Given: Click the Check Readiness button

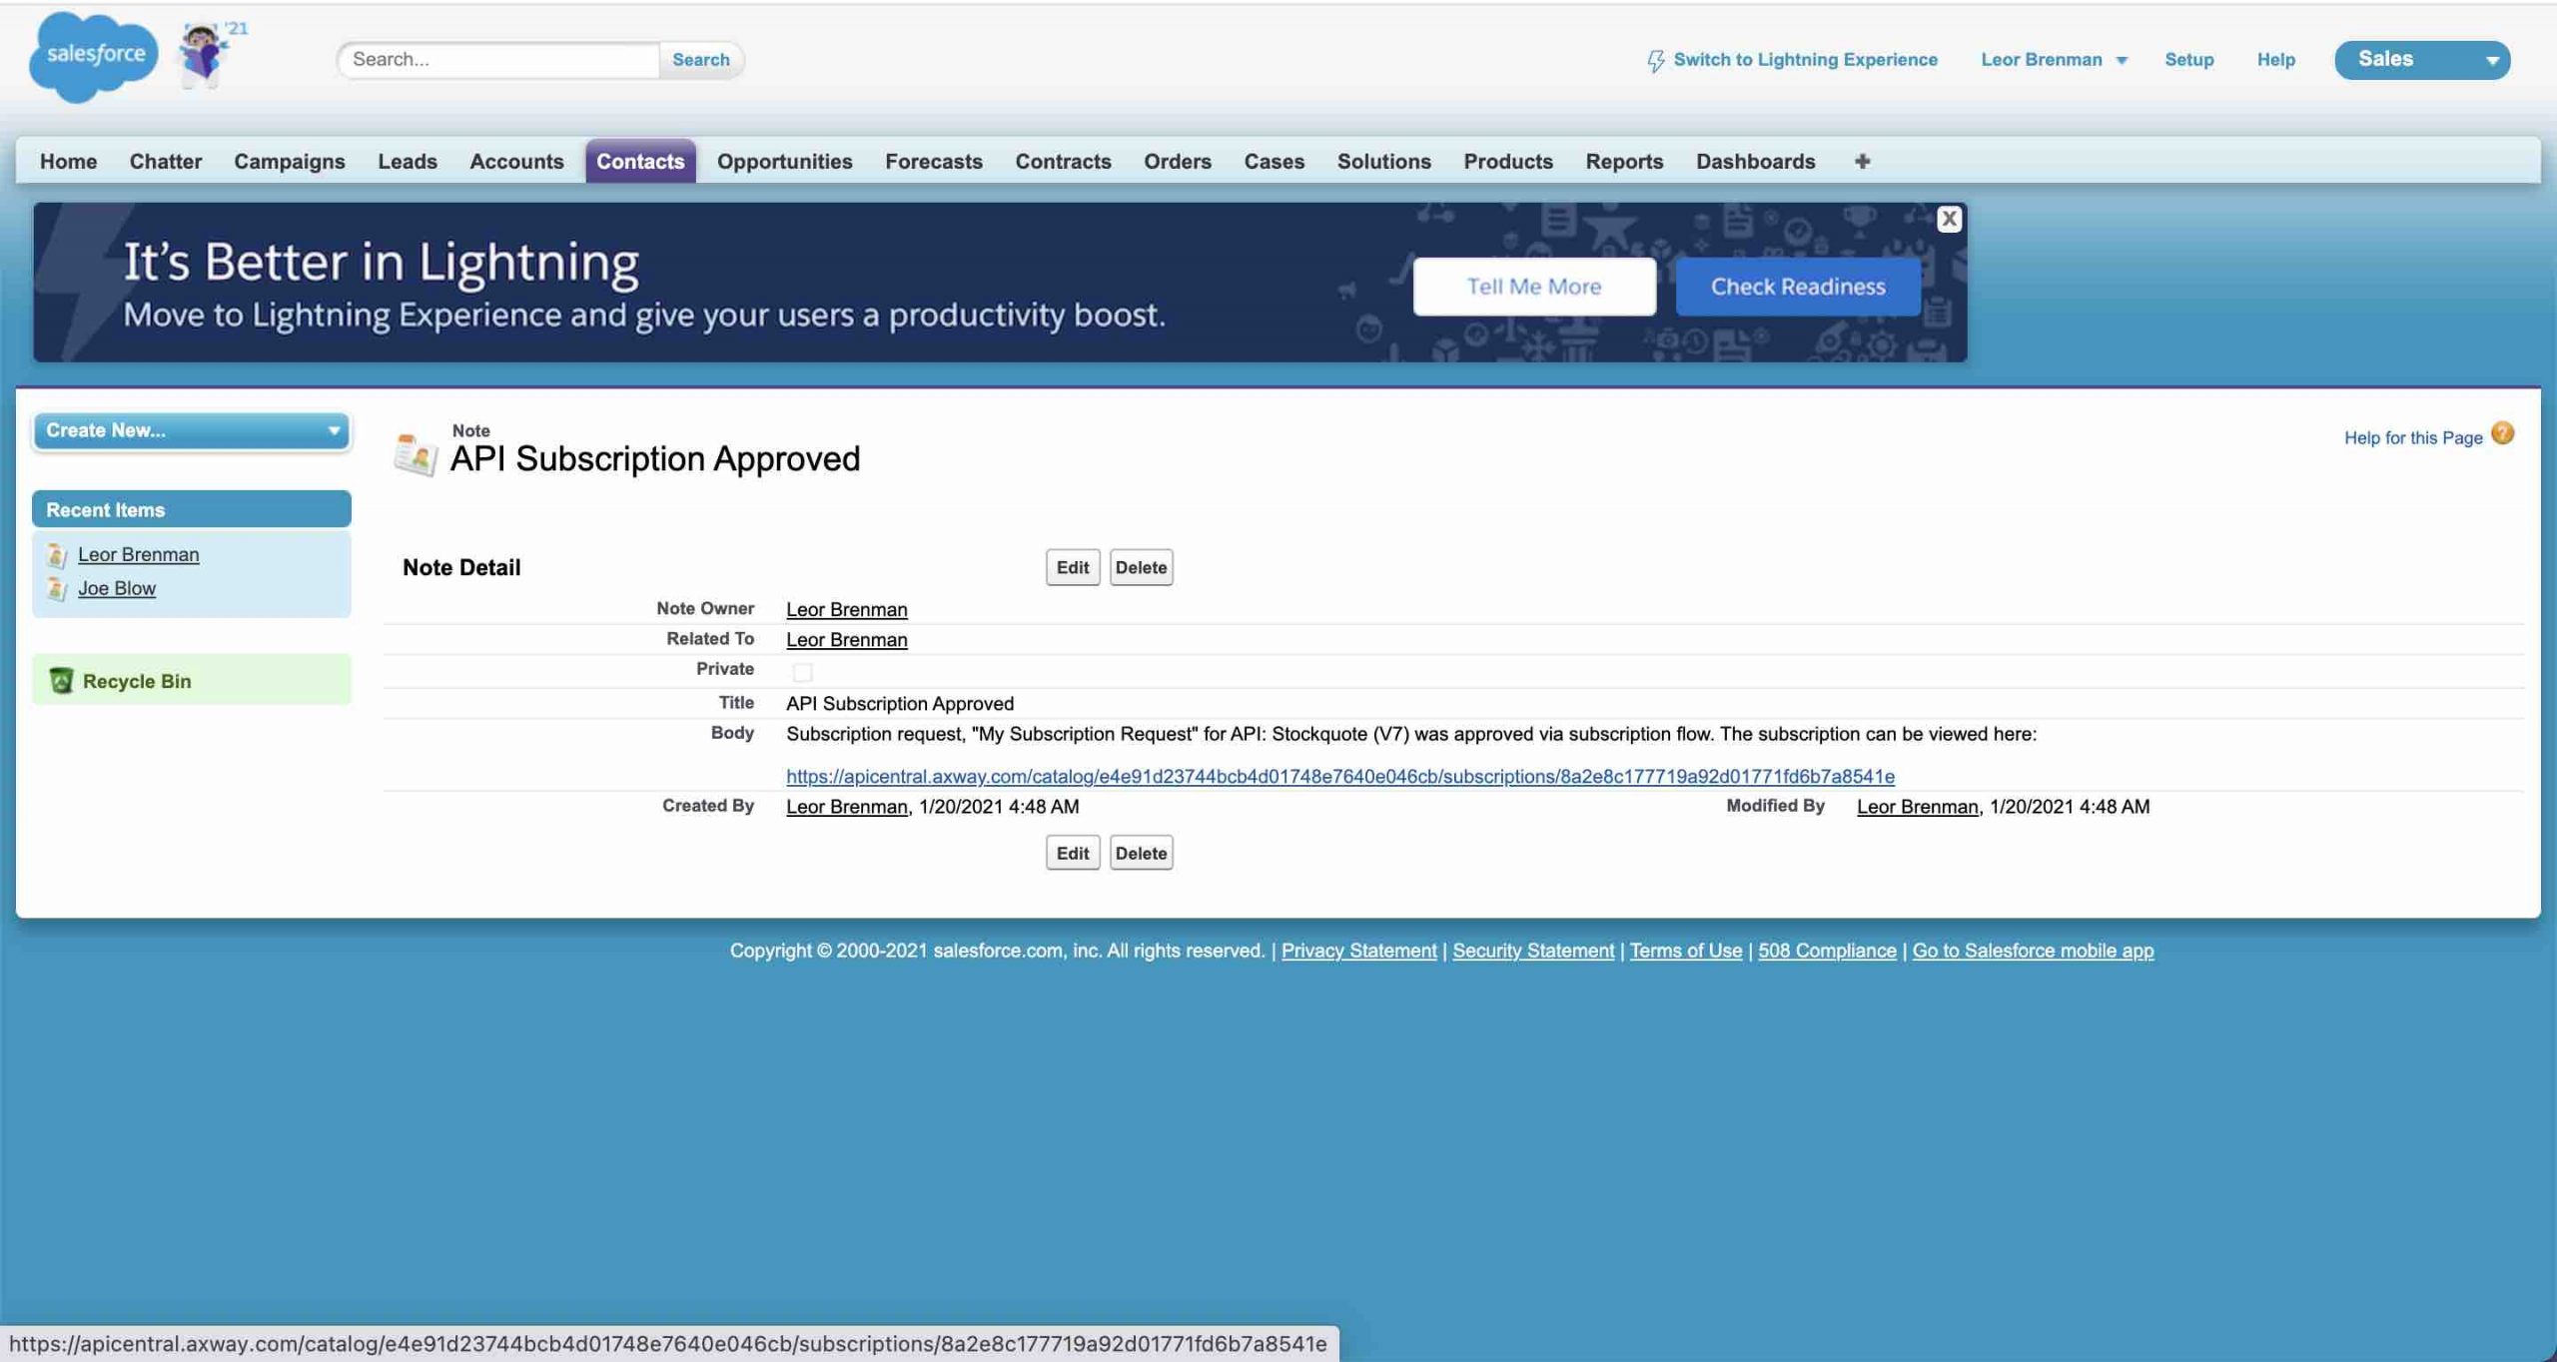Looking at the screenshot, I should coord(1797,287).
